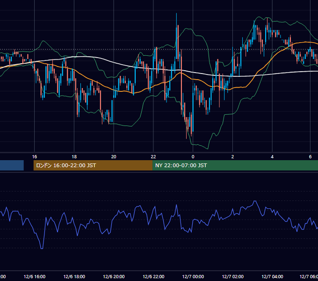This screenshot has height=281, width=318.
Task: Click the 12/7 04:00 date label
Action: [272, 277]
